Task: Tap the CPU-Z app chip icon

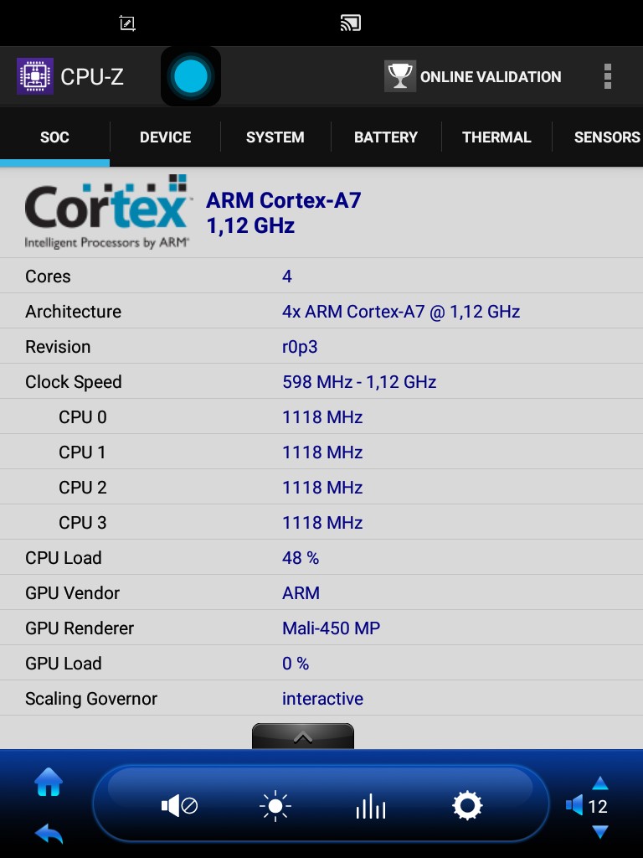Action: pyautogui.click(x=35, y=76)
